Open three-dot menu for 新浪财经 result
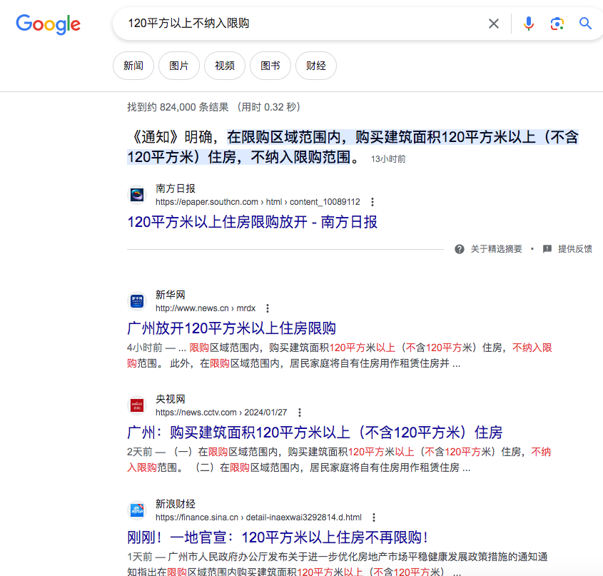Viewport: 603px width, 576px height. click(373, 517)
